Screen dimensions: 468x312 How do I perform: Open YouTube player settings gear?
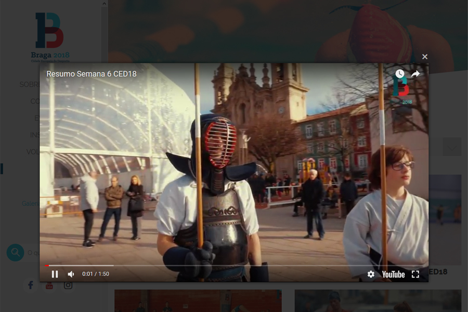pos(371,274)
